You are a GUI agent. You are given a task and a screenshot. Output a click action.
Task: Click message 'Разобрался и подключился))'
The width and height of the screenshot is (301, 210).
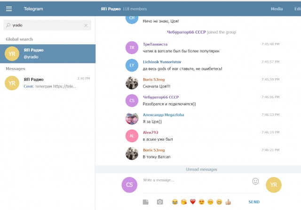click(x=169, y=104)
